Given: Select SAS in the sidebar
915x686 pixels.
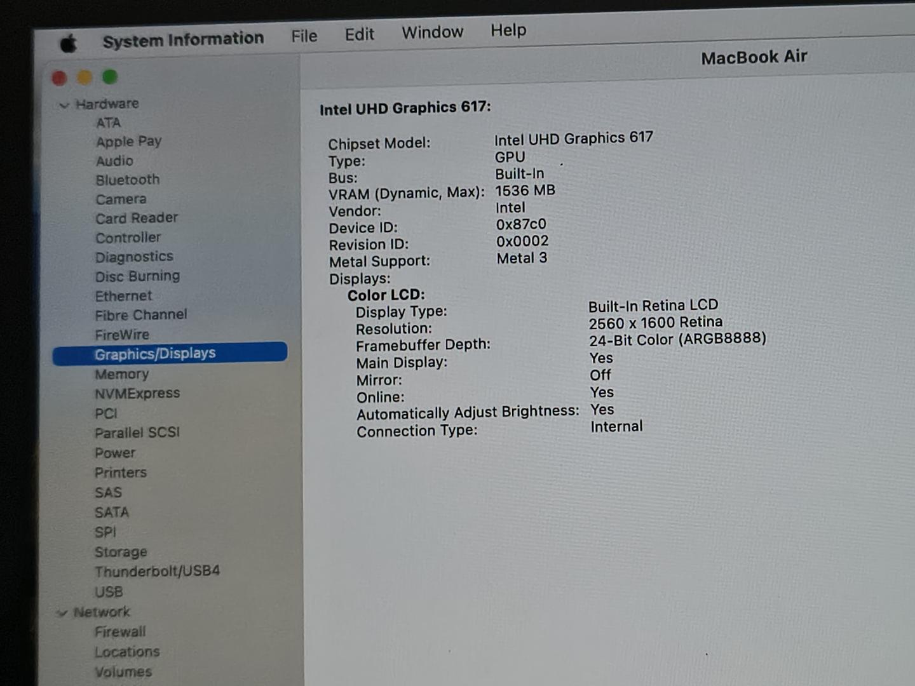Looking at the screenshot, I should [x=108, y=493].
